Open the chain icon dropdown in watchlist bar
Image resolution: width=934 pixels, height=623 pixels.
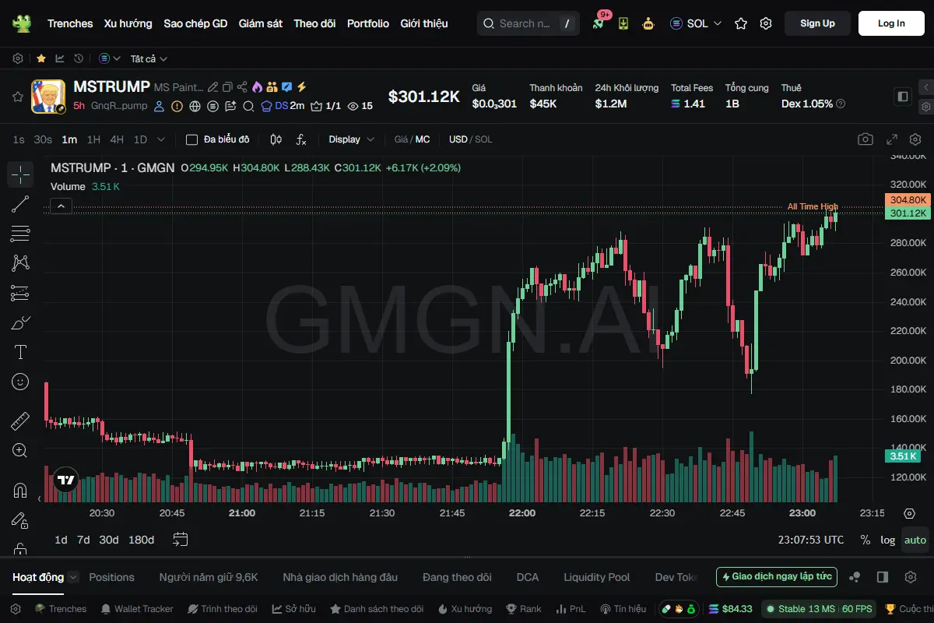(110, 58)
